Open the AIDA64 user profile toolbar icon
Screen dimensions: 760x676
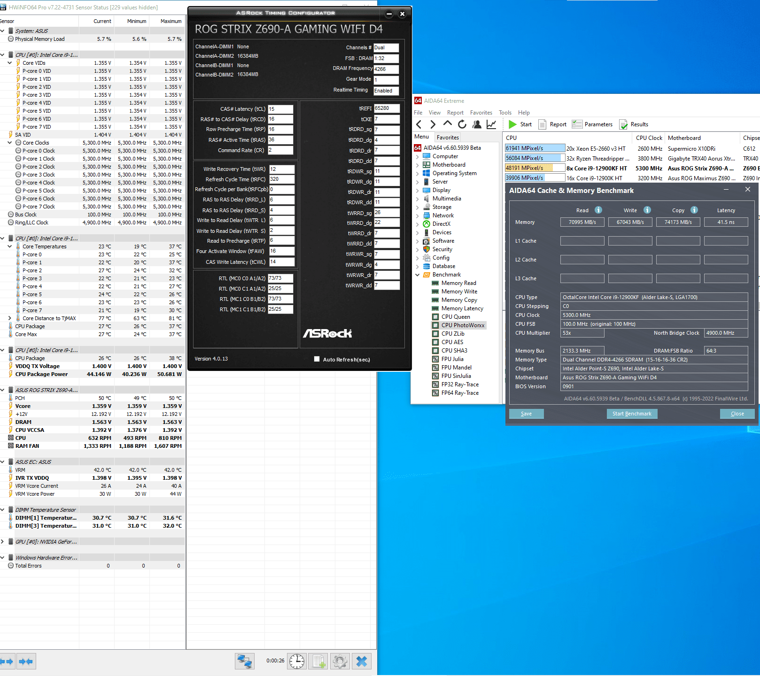[477, 124]
